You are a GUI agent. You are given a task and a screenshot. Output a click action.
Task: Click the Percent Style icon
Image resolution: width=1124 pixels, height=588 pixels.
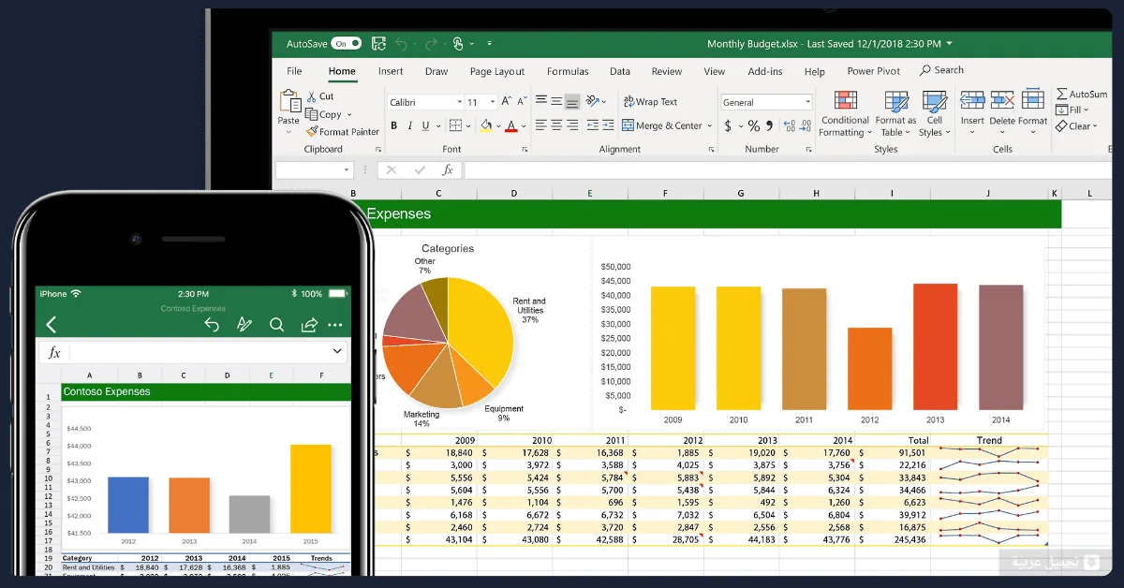point(755,125)
